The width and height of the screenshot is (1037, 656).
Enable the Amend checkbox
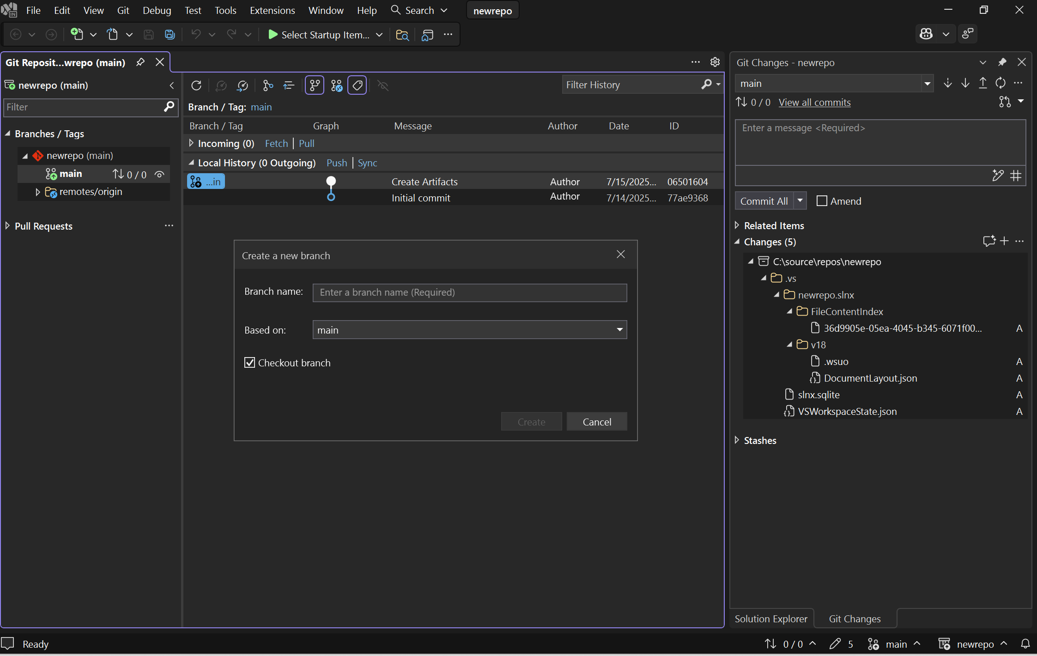click(822, 201)
